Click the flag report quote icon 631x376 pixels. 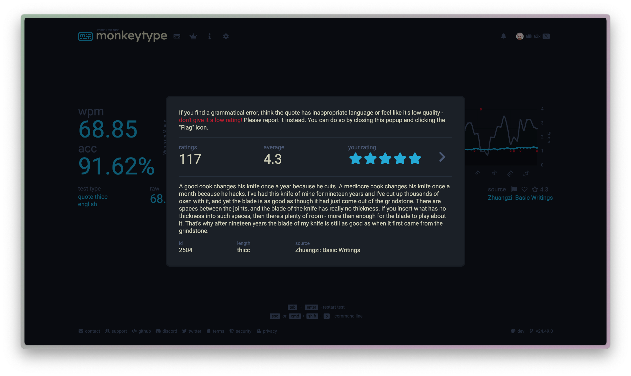point(514,189)
